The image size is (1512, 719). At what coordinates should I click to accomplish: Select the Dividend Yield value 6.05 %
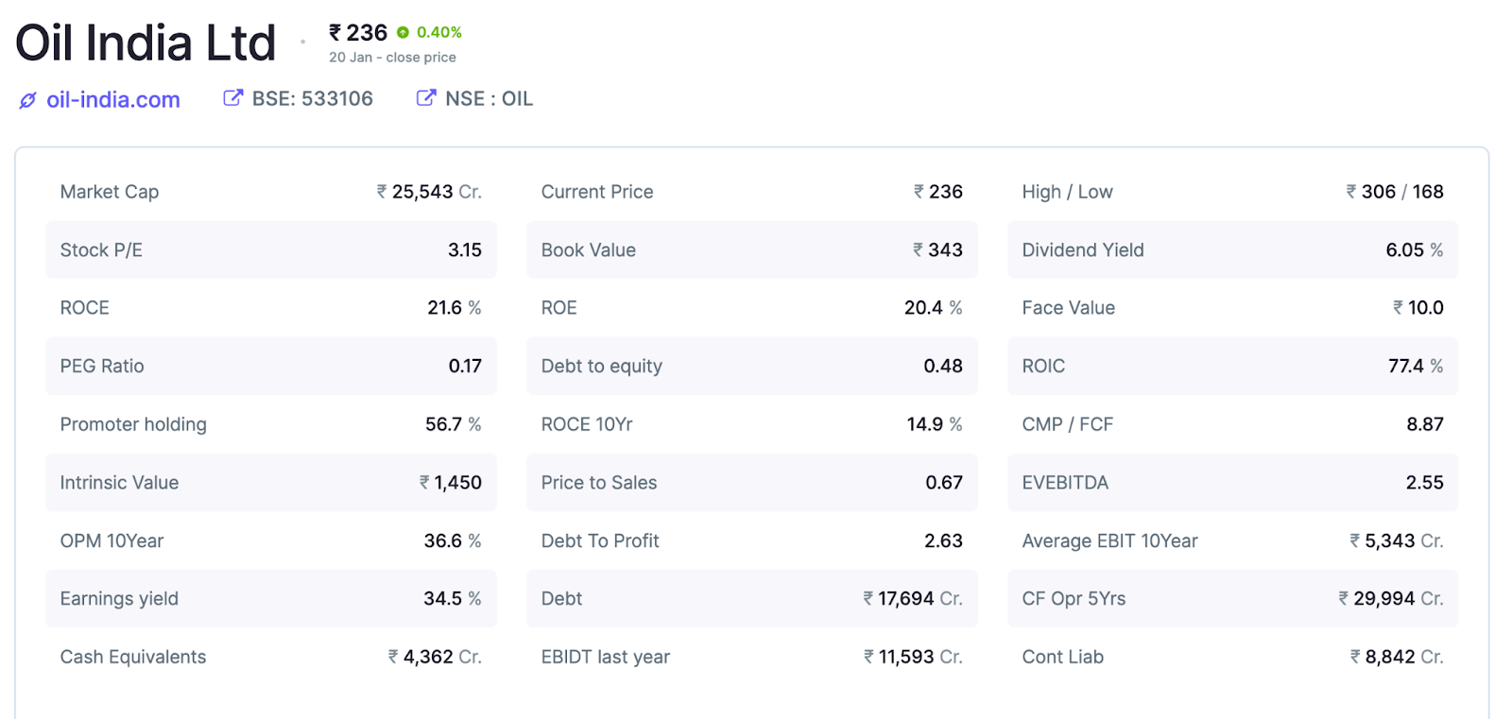(x=1415, y=250)
